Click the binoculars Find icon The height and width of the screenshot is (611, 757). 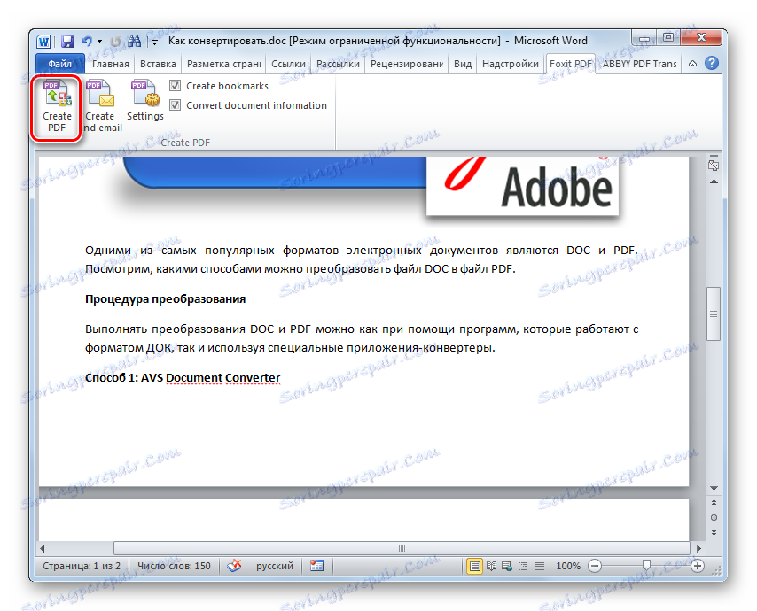pyautogui.click(x=134, y=42)
